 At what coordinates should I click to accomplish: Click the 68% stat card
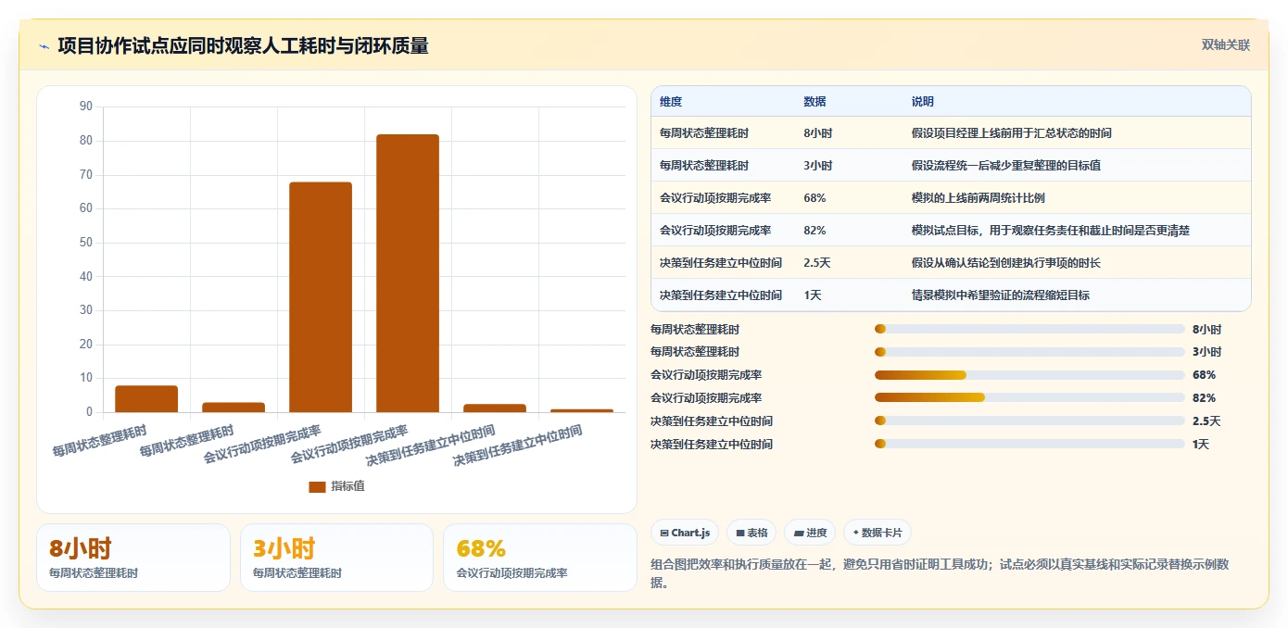coord(540,558)
